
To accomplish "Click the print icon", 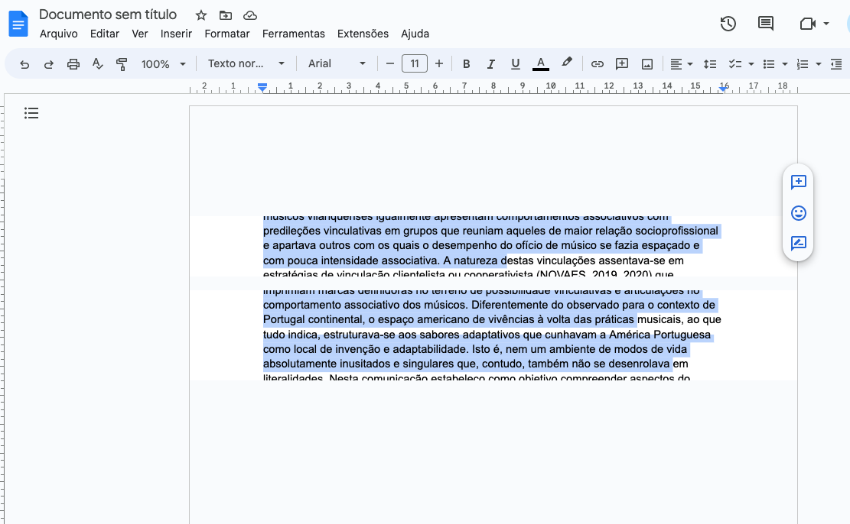I will click(x=73, y=64).
